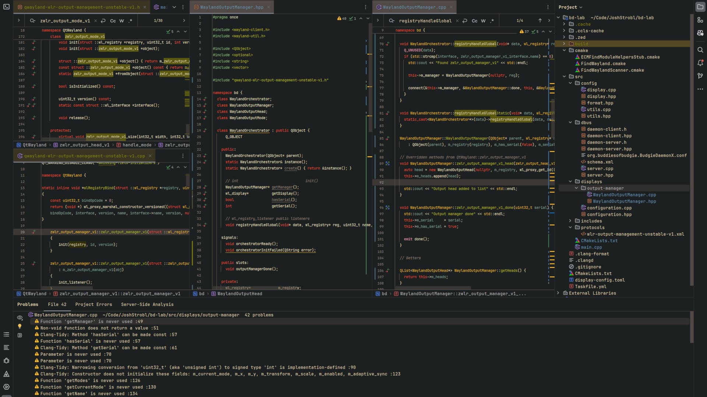Toggle match case in the search bar
The image size is (707, 397).
click(113, 21)
